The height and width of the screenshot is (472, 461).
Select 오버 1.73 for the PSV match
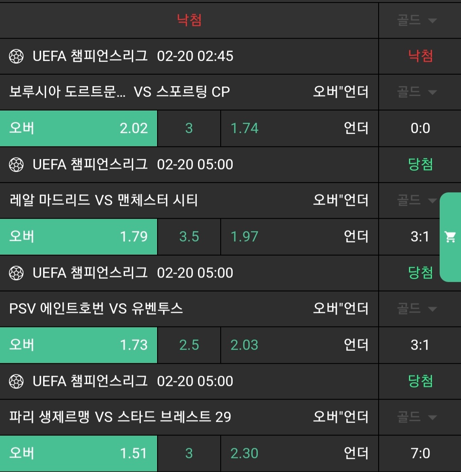(79, 345)
